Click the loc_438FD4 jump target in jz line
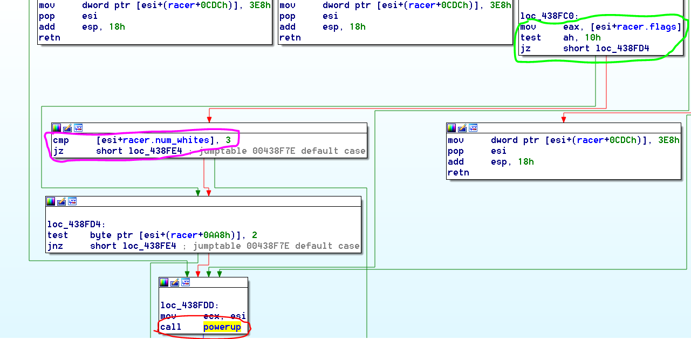The image size is (691, 339). pos(622,49)
